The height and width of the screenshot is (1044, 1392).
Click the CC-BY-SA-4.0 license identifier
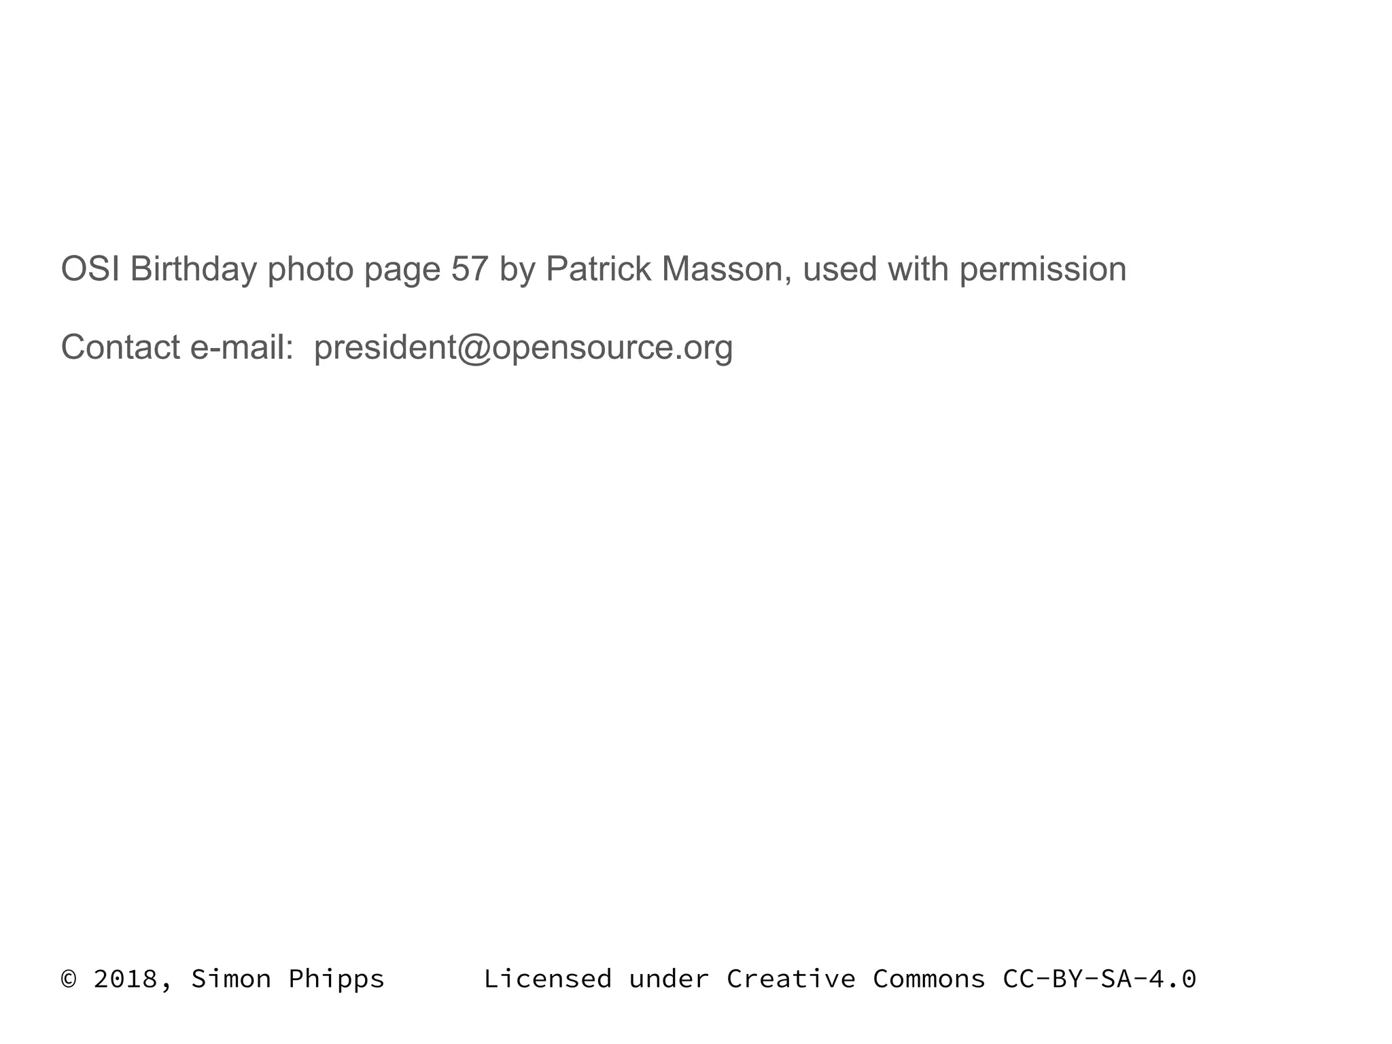1099,979
